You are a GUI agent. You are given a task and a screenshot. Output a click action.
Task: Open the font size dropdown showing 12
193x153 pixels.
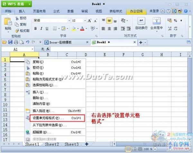(x=85, y=21)
